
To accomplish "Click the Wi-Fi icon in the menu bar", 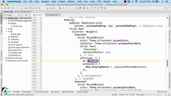I will [x=136, y=2].
